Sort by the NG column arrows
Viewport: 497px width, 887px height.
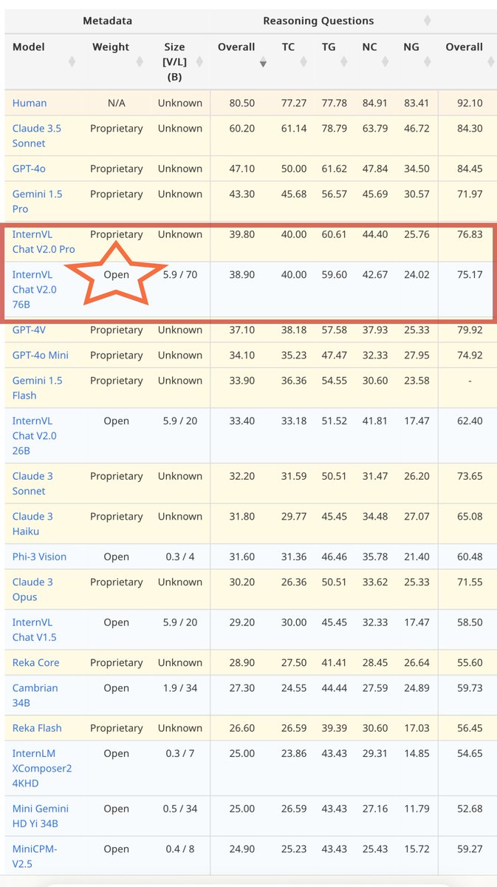pos(428,62)
